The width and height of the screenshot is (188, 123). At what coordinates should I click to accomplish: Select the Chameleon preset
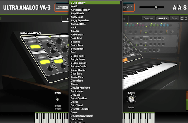pyautogui.click(x=95, y=81)
